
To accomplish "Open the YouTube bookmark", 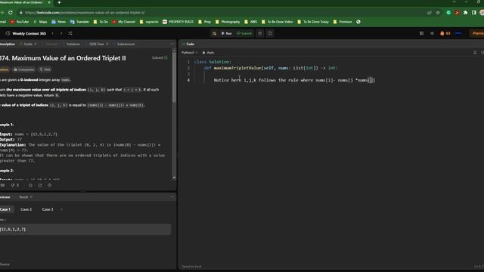I will (x=20, y=22).
